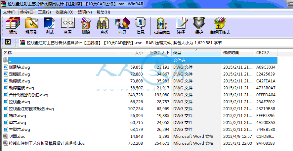The width and height of the screenshot is (293, 151).
Task: Select the file name 封面.doc
Action: pos(17,136)
